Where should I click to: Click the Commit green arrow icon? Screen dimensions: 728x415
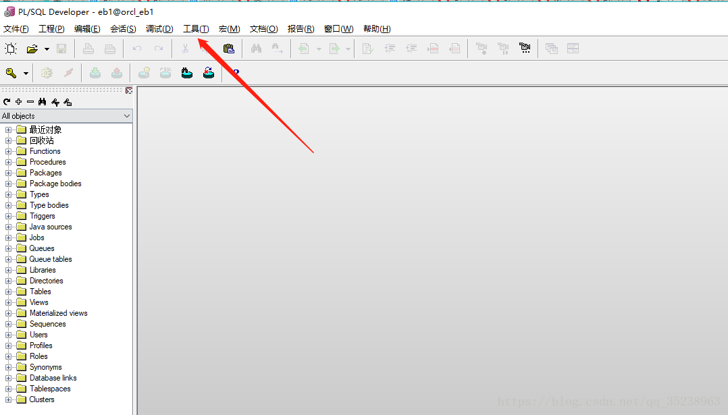(95, 73)
